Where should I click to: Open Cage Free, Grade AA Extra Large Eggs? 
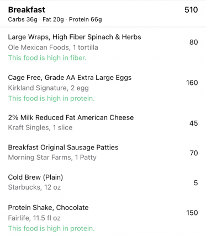(103, 88)
